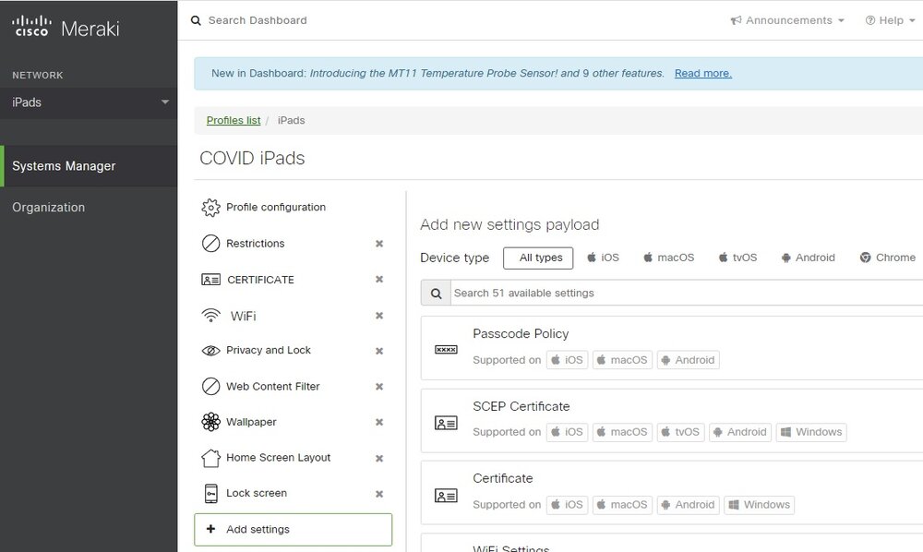Filter device type by macOS

668,258
